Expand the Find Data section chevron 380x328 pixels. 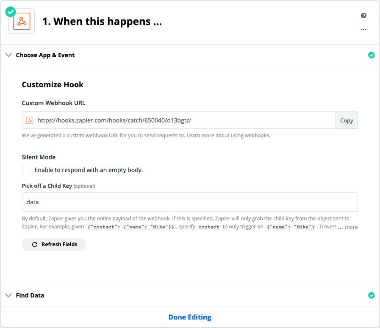pyautogui.click(x=8, y=295)
